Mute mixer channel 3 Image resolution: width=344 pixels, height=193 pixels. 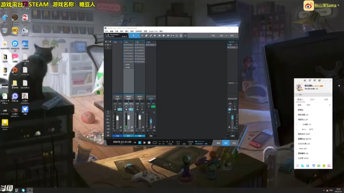point(138,106)
